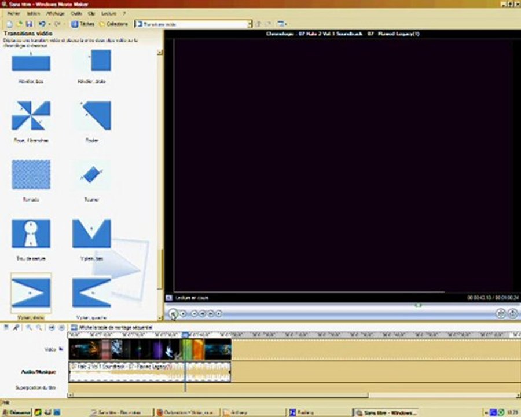
Task: Click the Rewind timeline icon
Action: pyautogui.click(x=52, y=328)
